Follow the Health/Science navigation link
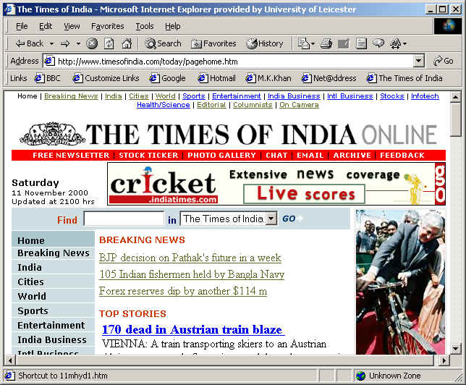 (163, 105)
